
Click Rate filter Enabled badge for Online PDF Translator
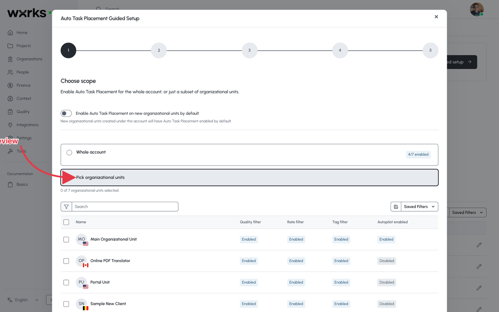pos(296,261)
